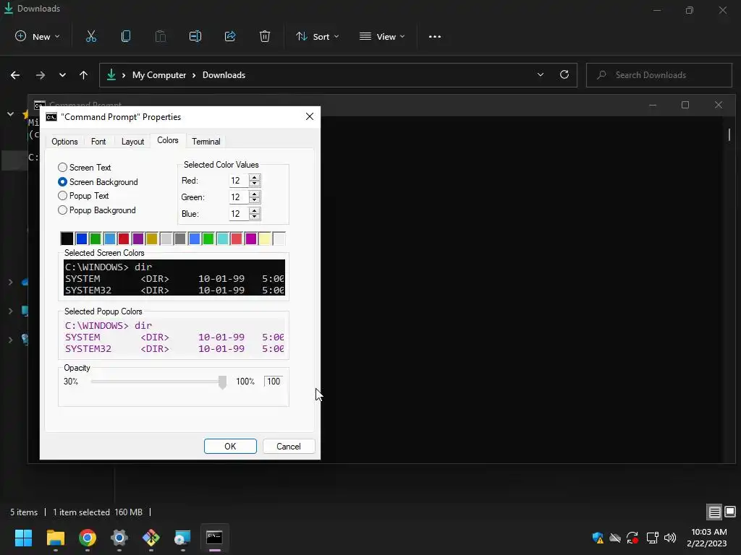Click the Paste clipboard icon in Explorer toolbar
The width and height of the screenshot is (741, 555).
pos(161,36)
